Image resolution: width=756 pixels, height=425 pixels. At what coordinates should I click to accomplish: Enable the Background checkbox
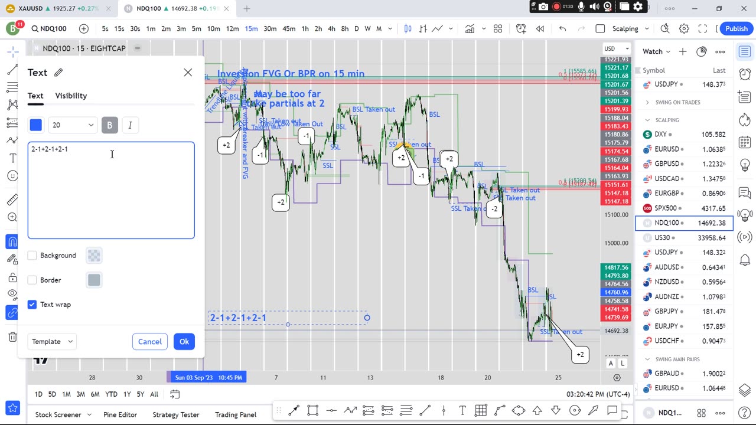(32, 255)
